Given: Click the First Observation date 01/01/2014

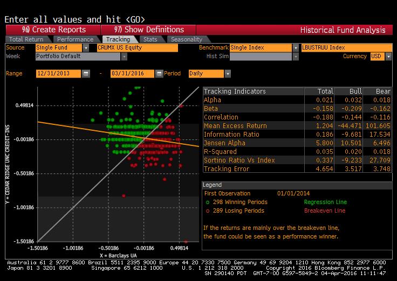Looking at the screenshot, I should tap(293, 194).
